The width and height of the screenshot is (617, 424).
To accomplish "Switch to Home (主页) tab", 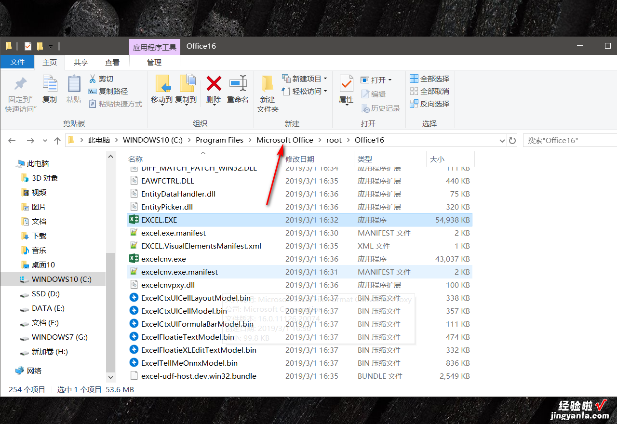I will [50, 63].
